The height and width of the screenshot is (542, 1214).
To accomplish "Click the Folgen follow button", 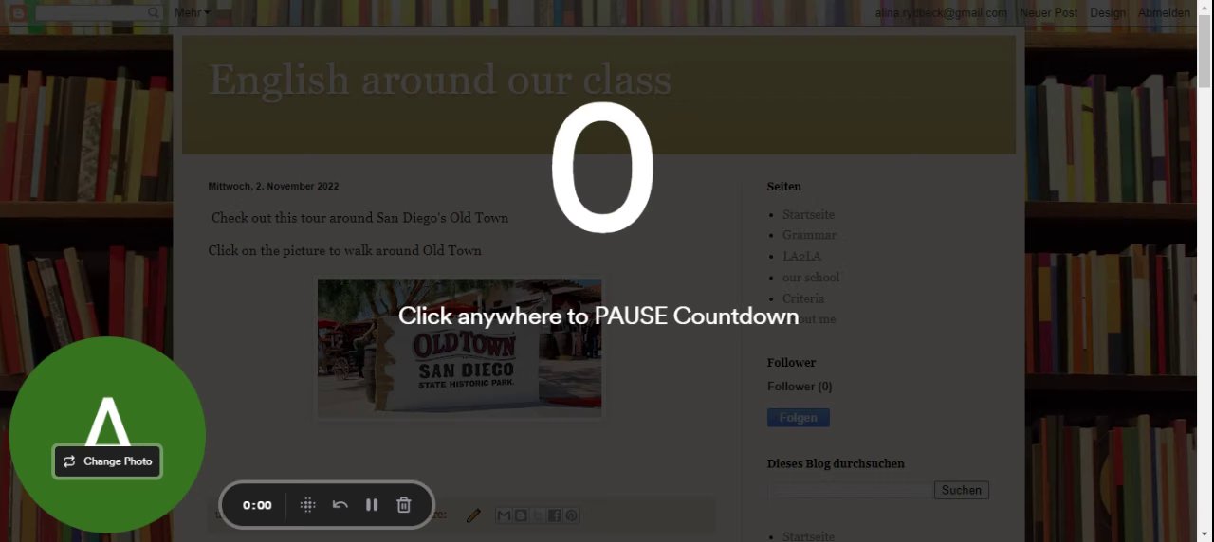I will click(799, 418).
